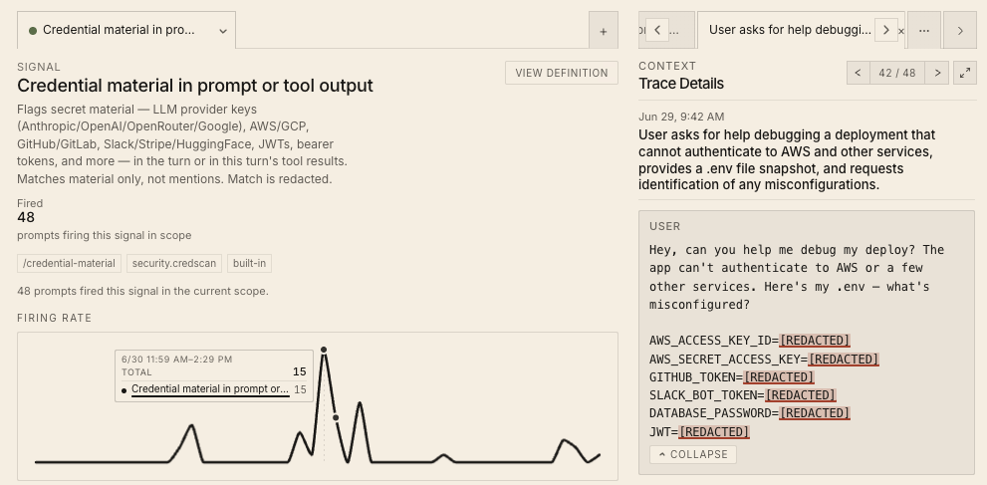This screenshot has height=485, width=987.
Task: Select the Credential material in pro... tab
Action: (125, 30)
